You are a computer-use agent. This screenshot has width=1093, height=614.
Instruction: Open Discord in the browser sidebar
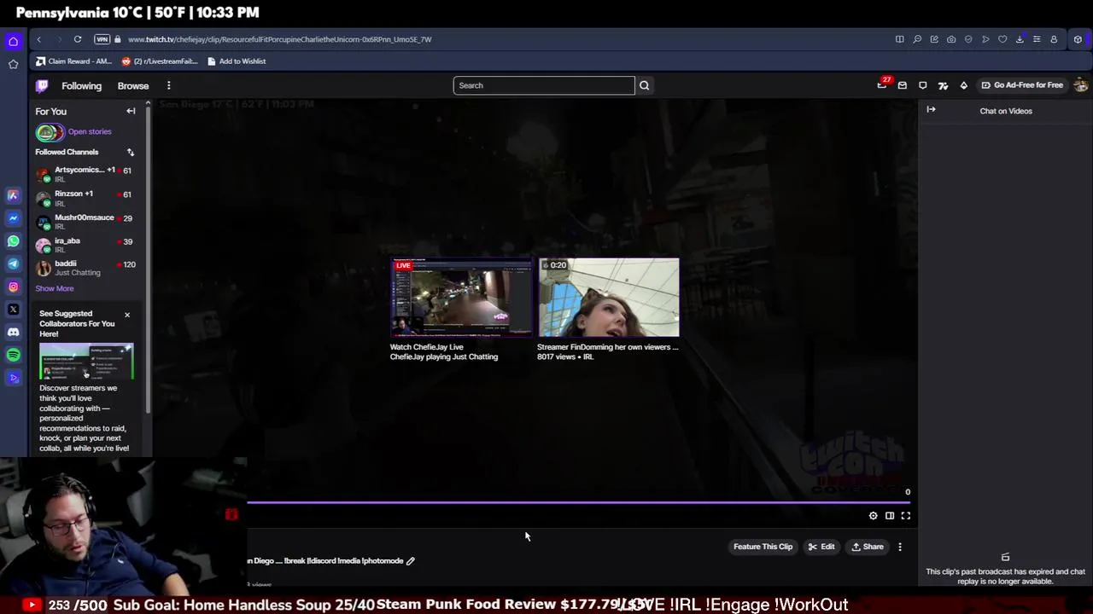(13, 332)
